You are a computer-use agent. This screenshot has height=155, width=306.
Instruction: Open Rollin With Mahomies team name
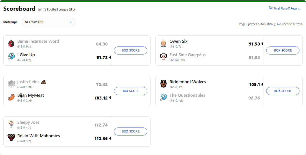(39, 136)
